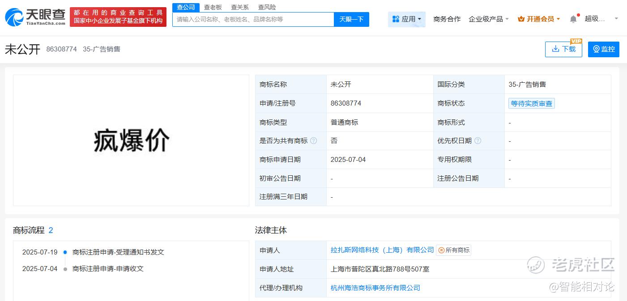627x301 pixels.
Task: Click the red promotional banner near logo
Action: pyautogui.click(x=118, y=17)
